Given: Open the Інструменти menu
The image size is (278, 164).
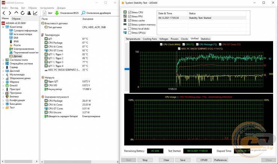Looking at the screenshot, I should point(47,8).
